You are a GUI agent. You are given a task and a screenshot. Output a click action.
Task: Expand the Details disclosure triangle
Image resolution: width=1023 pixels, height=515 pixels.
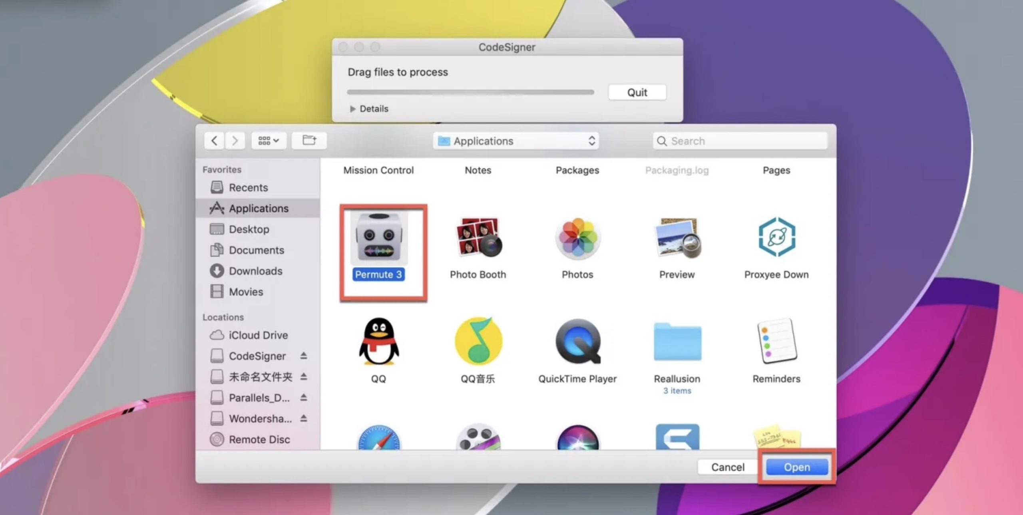click(352, 109)
